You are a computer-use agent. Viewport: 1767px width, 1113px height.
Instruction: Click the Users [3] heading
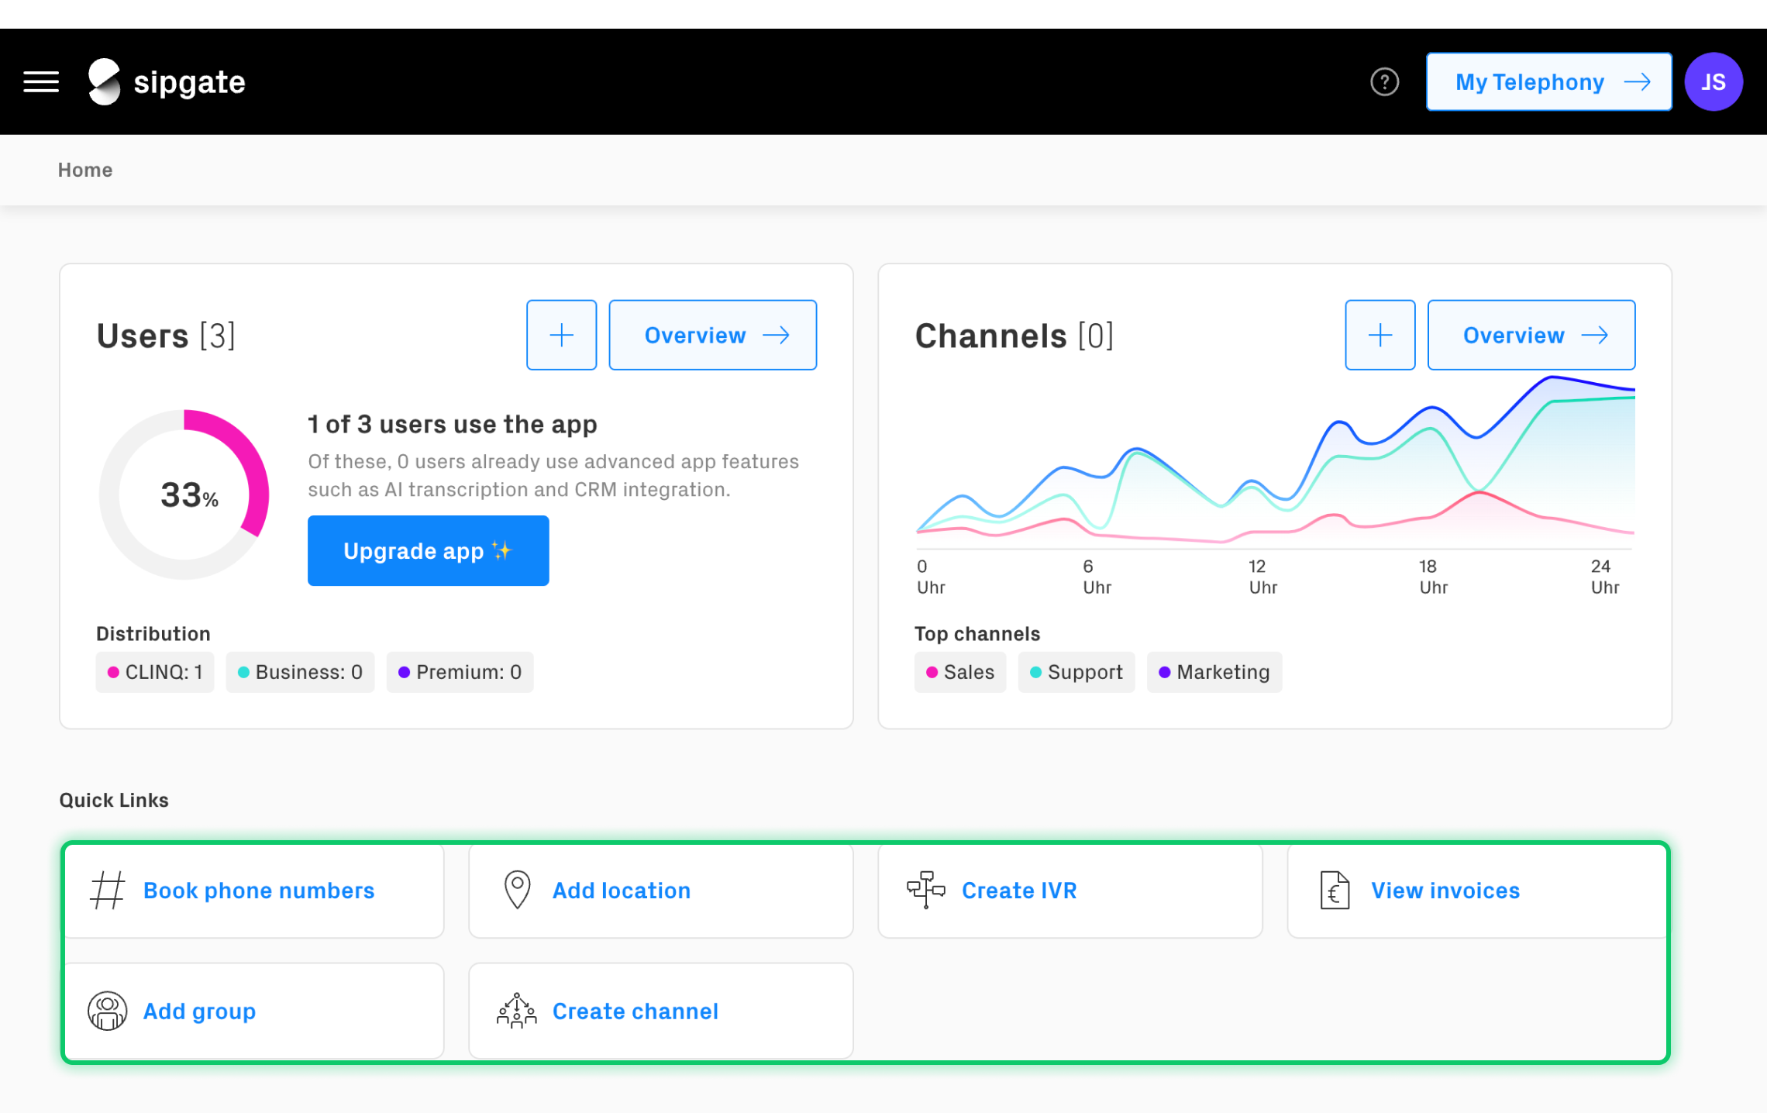[166, 336]
